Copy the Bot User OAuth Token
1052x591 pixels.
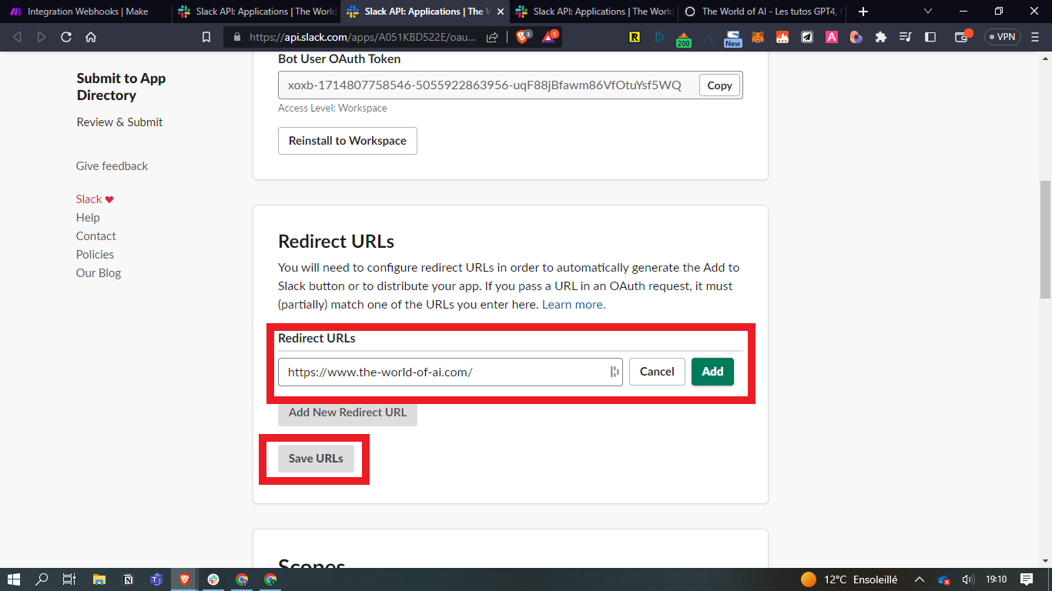(x=719, y=85)
